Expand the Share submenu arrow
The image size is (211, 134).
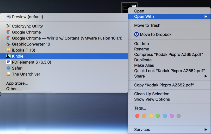(206, 76)
